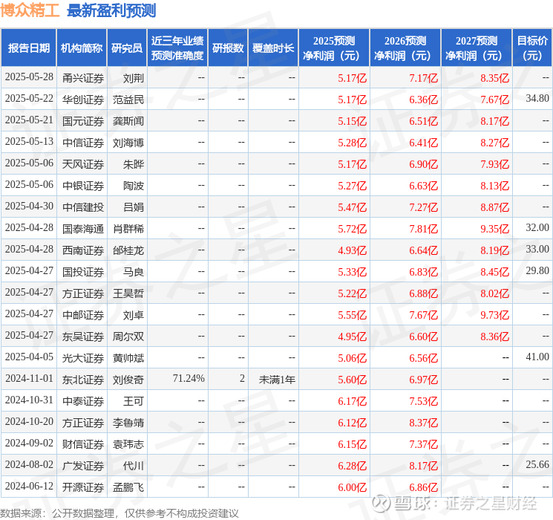This screenshot has height=520, width=553.
Task: Click analyst name 龚斯闻
Action: [128, 121]
